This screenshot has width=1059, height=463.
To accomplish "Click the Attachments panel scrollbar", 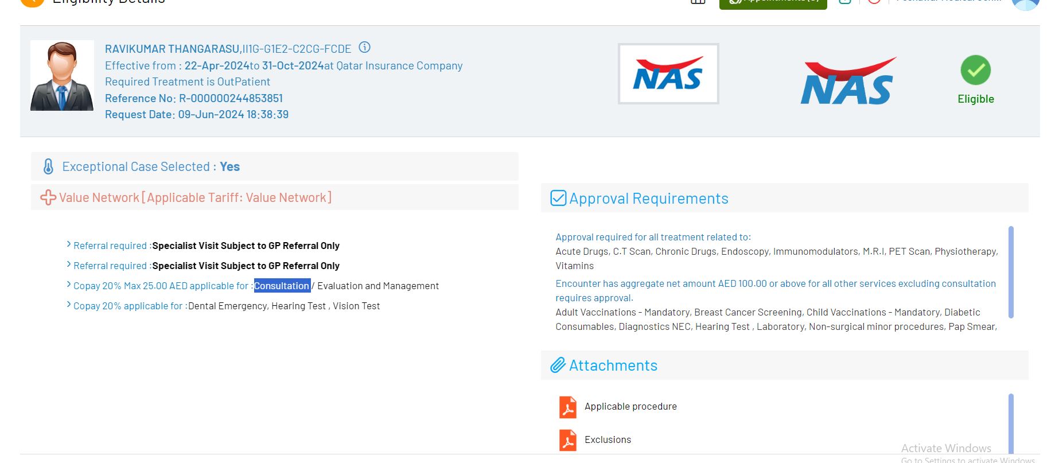I will tap(1010, 423).
